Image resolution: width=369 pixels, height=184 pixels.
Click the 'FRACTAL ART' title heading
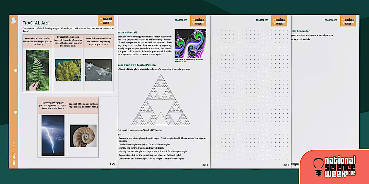click(36, 23)
